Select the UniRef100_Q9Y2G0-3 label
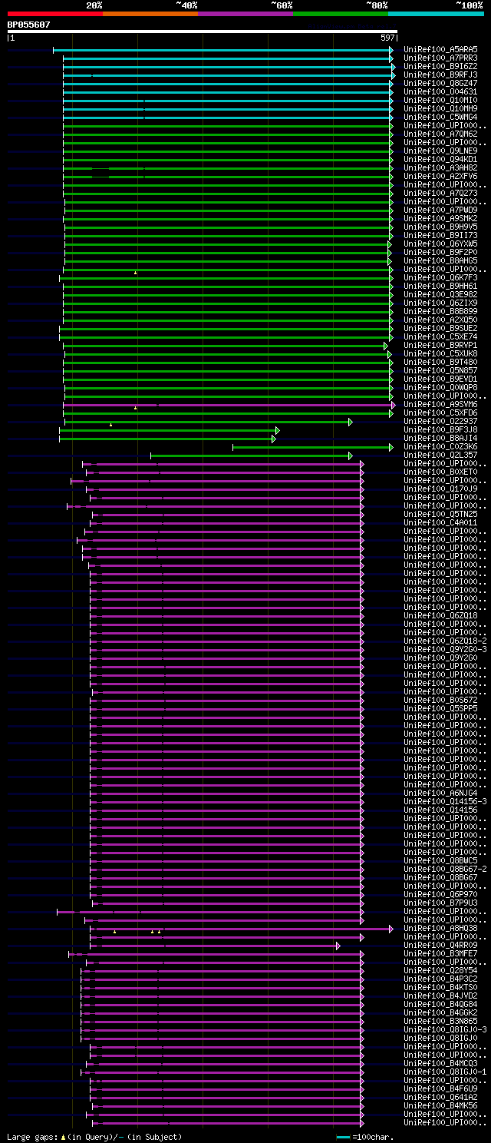The width and height of the screenshot is (491, 1143). click(x=445, y=649)
